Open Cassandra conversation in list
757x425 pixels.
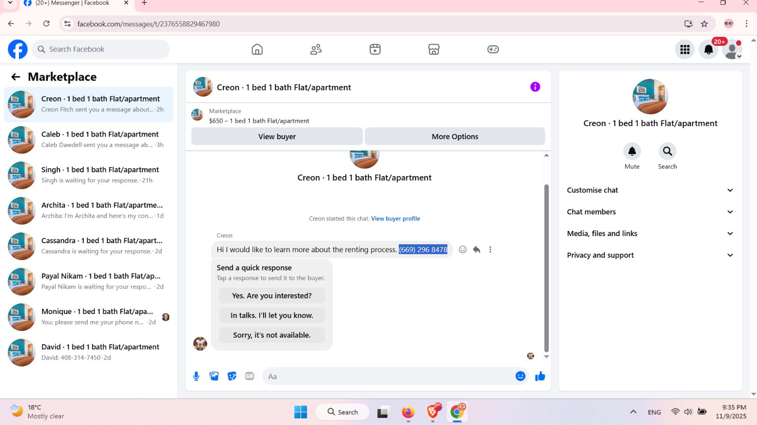coord(89,246)
